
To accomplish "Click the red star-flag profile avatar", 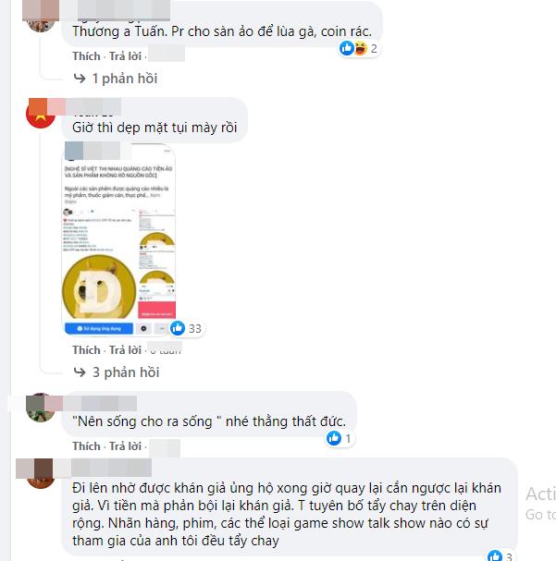I will [x=41, y=114].
